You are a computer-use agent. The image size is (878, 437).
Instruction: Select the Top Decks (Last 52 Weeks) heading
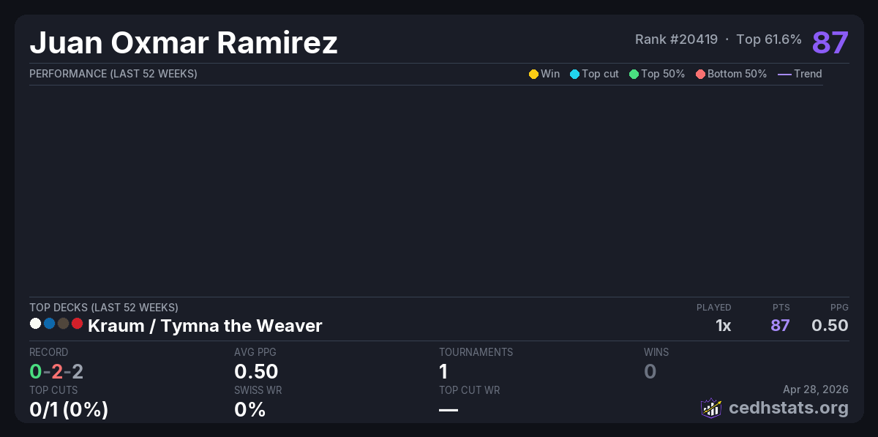(104, 308)
